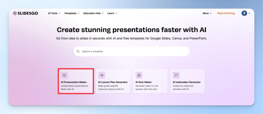Expand the More dropdown

pyautogui.click(x=207, y=13)
